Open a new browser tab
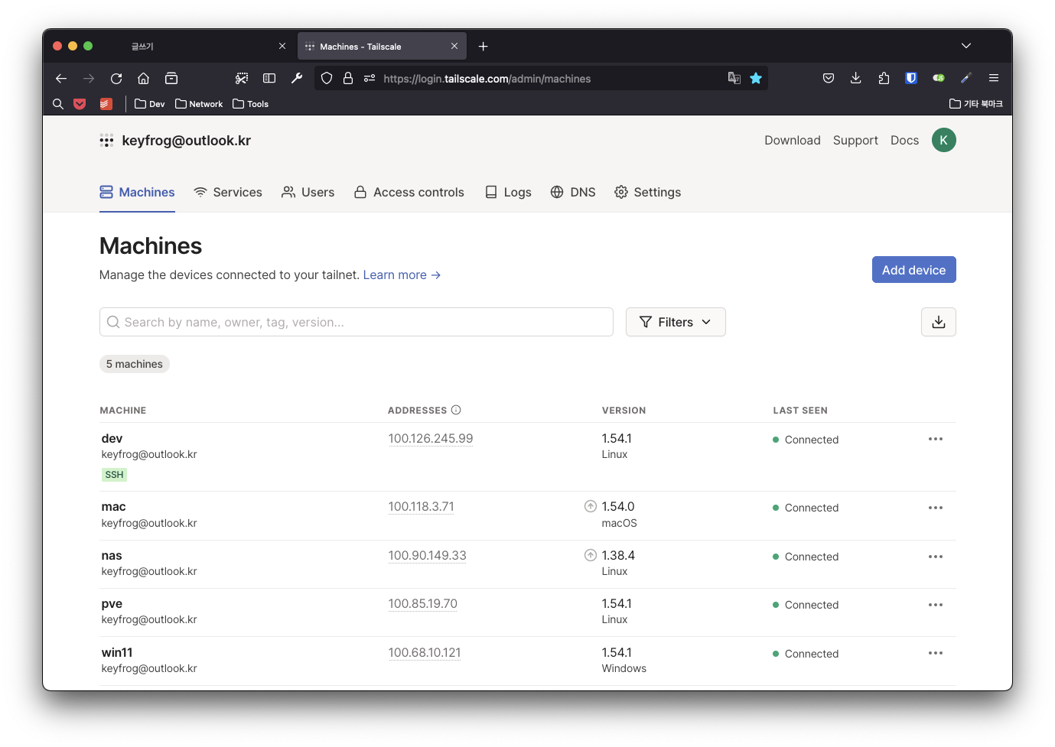 (x=484, y=47)
